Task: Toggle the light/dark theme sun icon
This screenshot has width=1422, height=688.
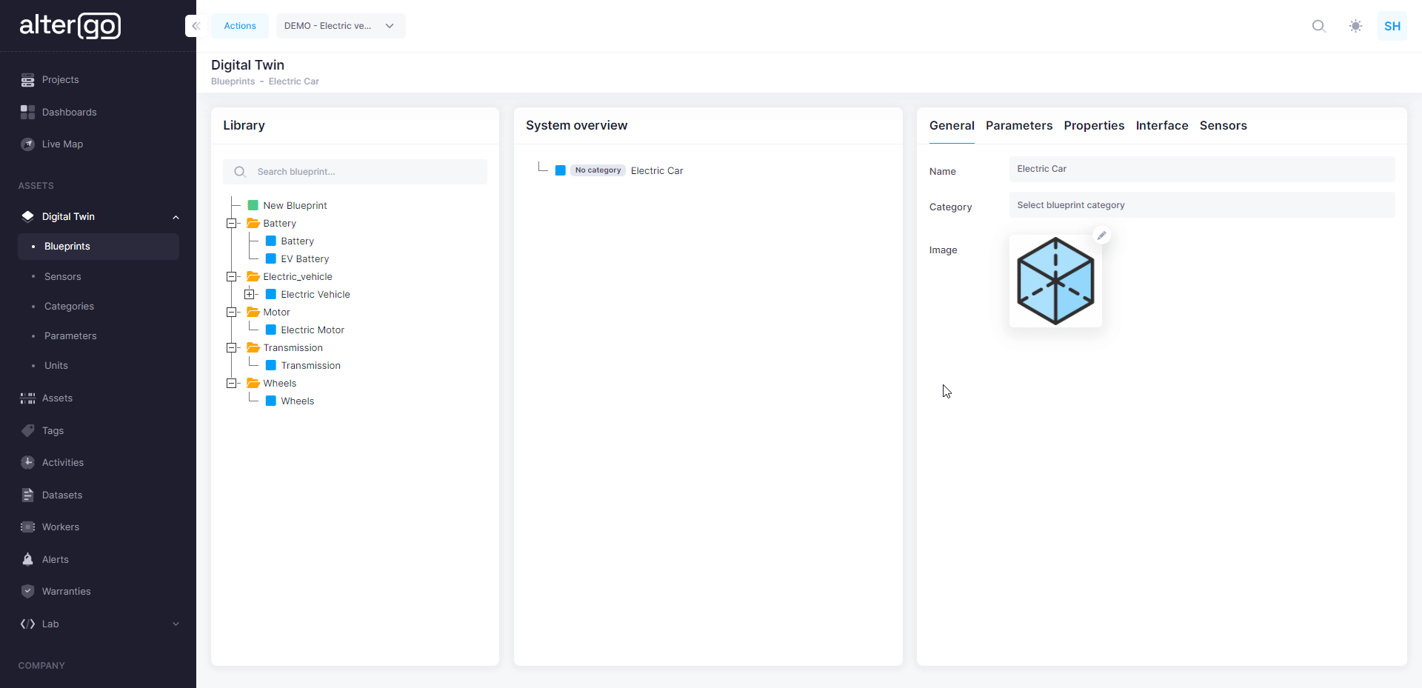Action: [1355, 26]
